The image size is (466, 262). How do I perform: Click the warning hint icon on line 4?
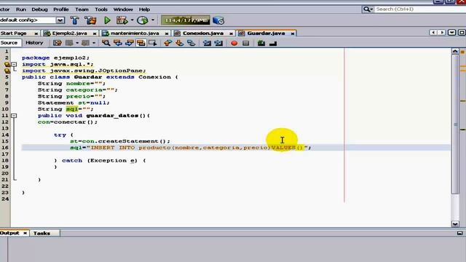[x=7, y=71]
